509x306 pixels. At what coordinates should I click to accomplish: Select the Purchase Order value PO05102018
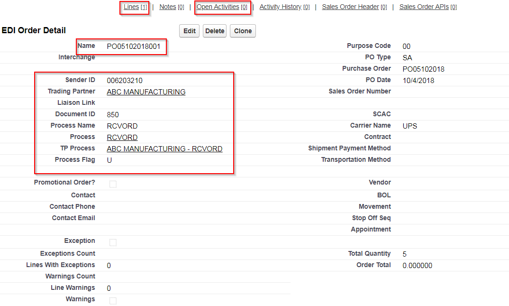coord(423,69)
